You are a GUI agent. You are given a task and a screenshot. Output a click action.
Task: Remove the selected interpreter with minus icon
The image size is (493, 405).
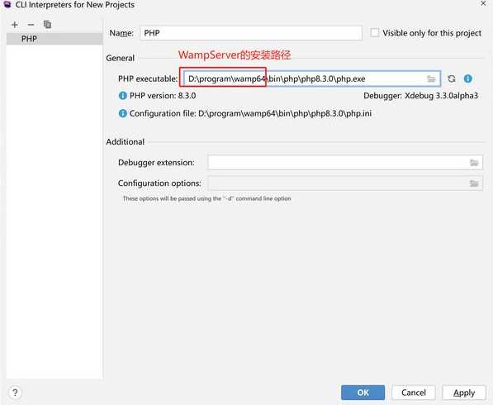coord(31,25)
